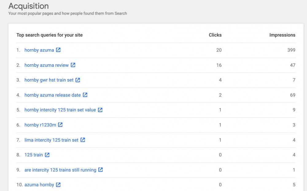Screen dimensions: 307x191
Task: Click external link icon next to 'hornby azuma review'
Action: click(73, 65)
